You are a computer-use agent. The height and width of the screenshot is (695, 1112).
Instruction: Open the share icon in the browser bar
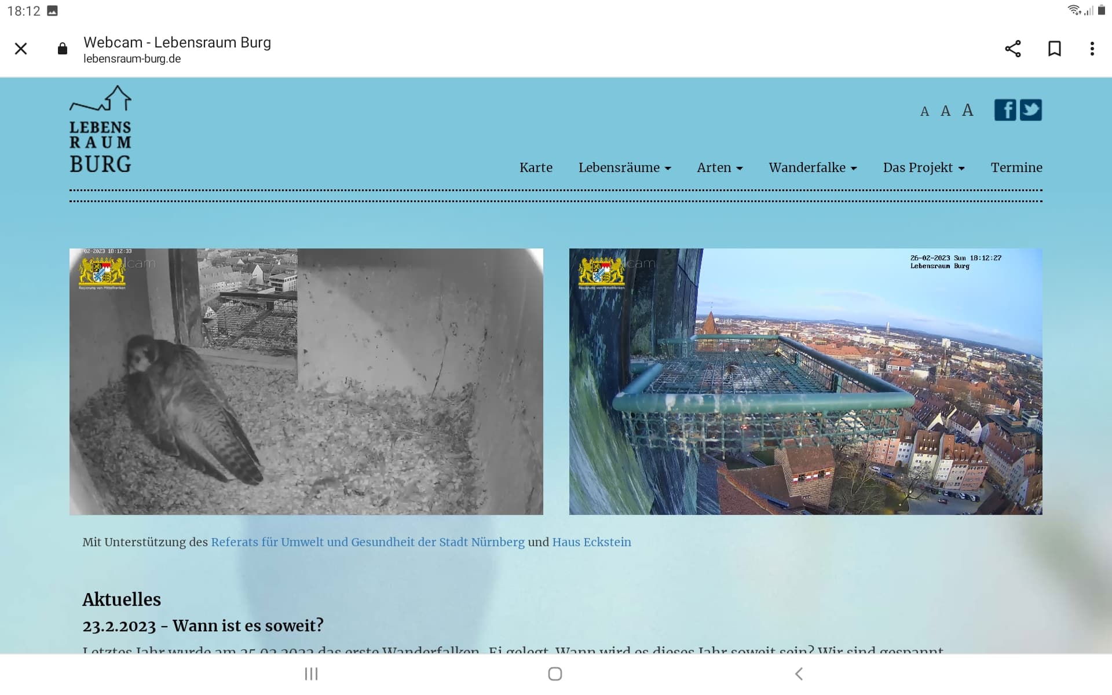click(x=1013, y=49)
